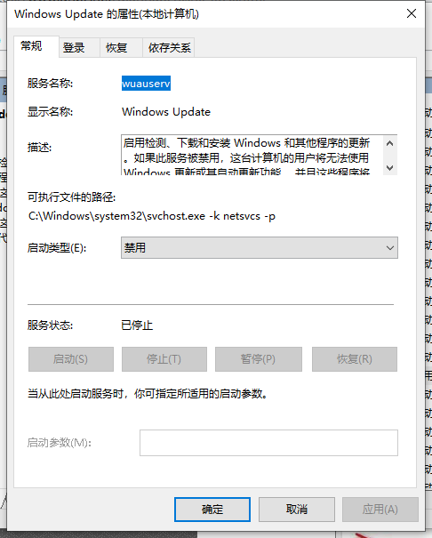Click inside the 启动参数 input field
This screenshot has height=538, width=432.
tap(268, 443)
